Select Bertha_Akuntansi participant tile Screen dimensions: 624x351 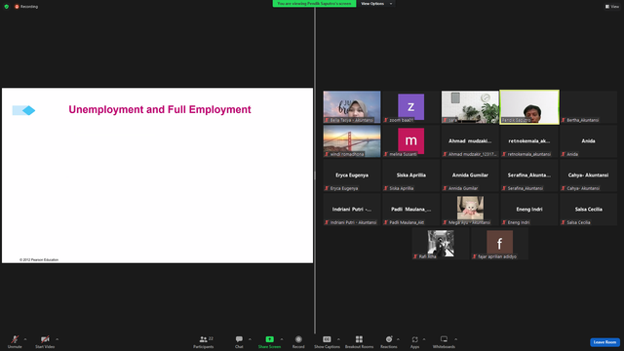coord(588,106)
